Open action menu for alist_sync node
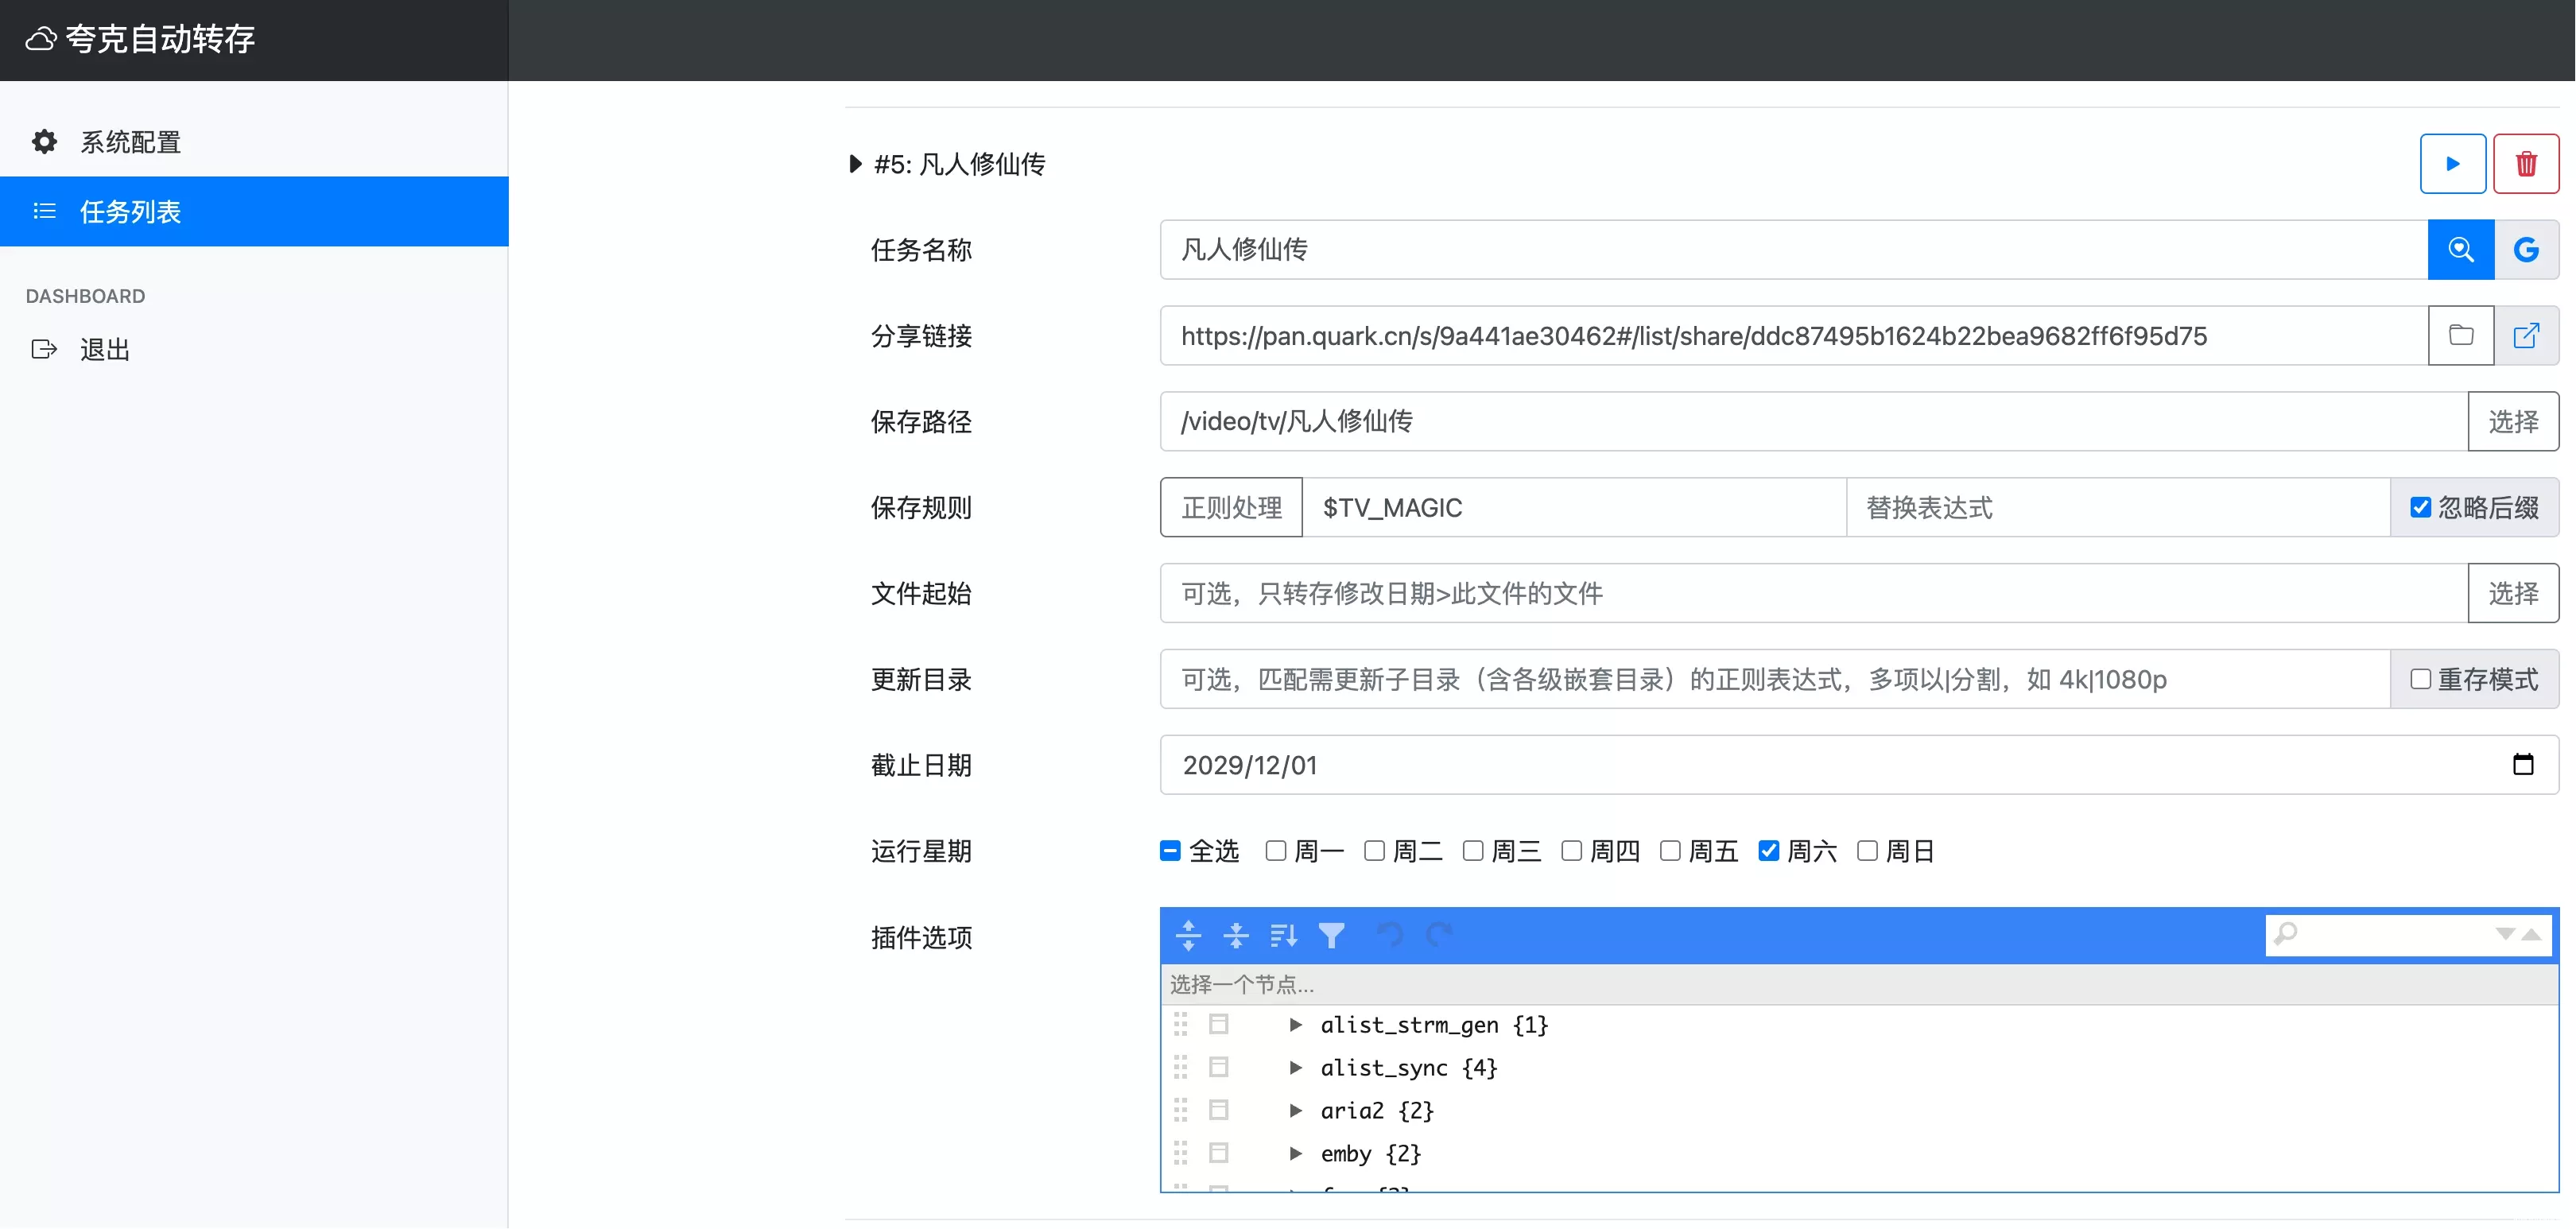2576x1229 pixels. pyautogui.click(x=1218, y=1067)
